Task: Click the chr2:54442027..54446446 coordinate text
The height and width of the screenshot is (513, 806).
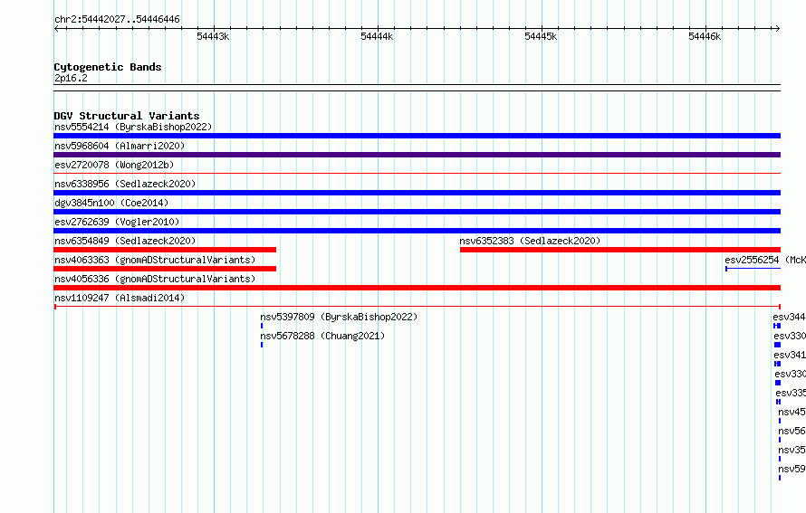Action: pos(117,19)
